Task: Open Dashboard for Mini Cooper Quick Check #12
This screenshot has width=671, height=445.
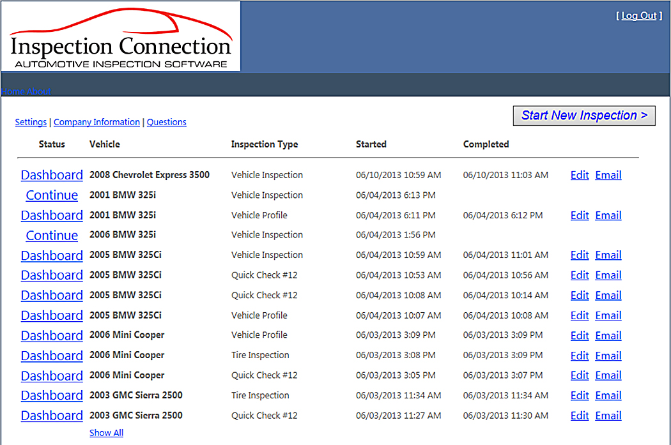Action: click(x=52, y=376)
